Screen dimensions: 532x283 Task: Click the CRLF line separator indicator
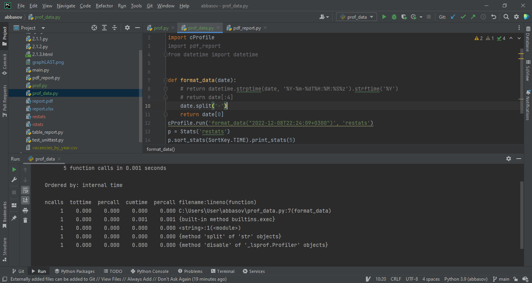(396, 279)
